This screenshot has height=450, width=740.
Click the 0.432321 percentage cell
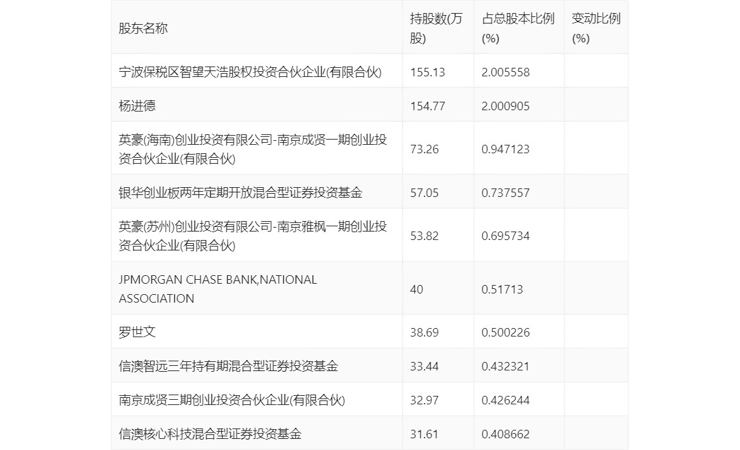(x=506, y=367)
